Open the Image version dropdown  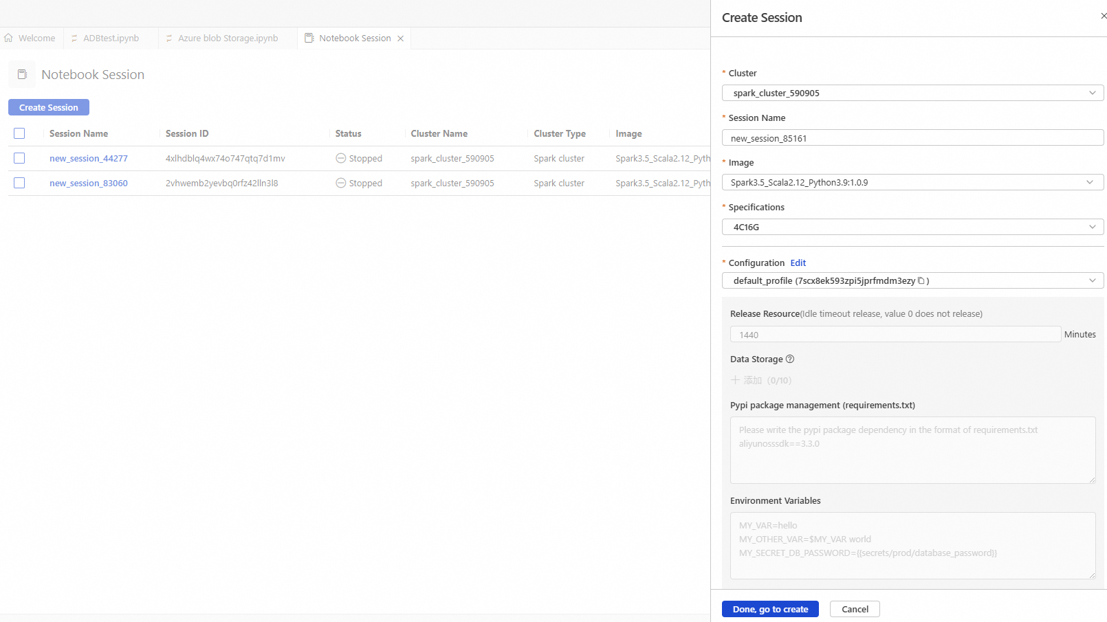[x=912, y=182]
